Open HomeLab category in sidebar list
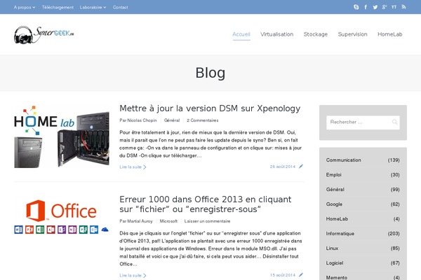 pyautogui.click(x=337, y=219)
